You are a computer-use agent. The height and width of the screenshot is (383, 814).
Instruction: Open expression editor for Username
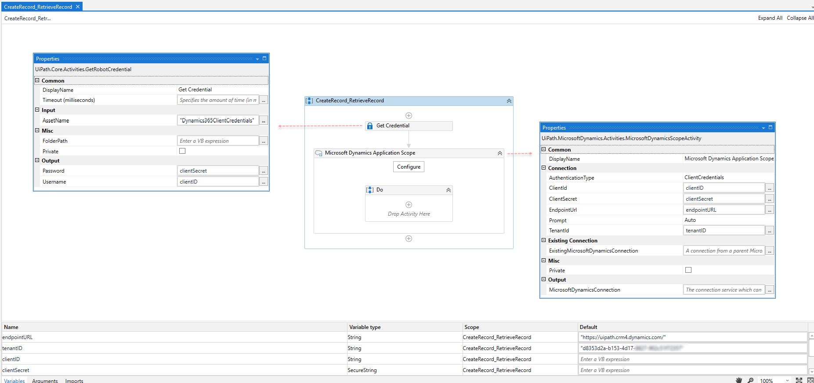click(264, 182)
